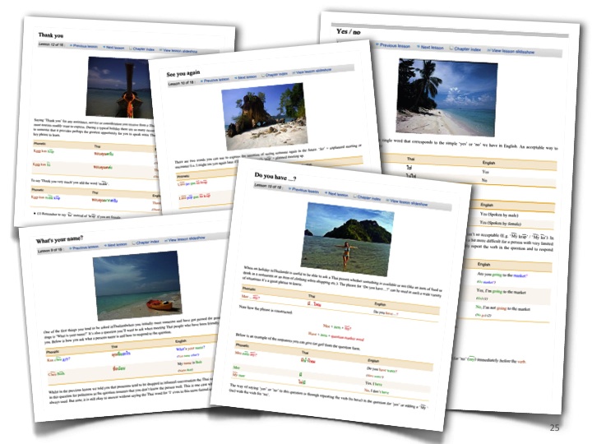Click Previous lesson on the Yes / no page
Image resolution: width=592 pixels, height=444 pixels.
click(x=395, y=45)
